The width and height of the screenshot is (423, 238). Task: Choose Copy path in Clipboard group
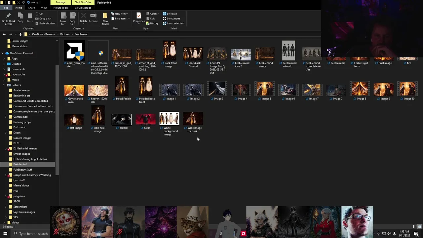(x=43, y=19)
